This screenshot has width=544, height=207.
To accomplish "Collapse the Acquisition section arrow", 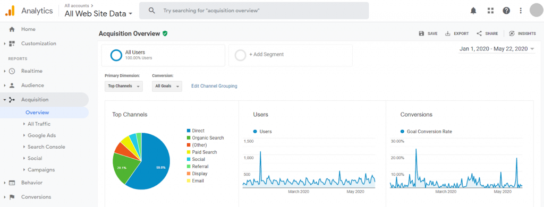I will point(5,100).
